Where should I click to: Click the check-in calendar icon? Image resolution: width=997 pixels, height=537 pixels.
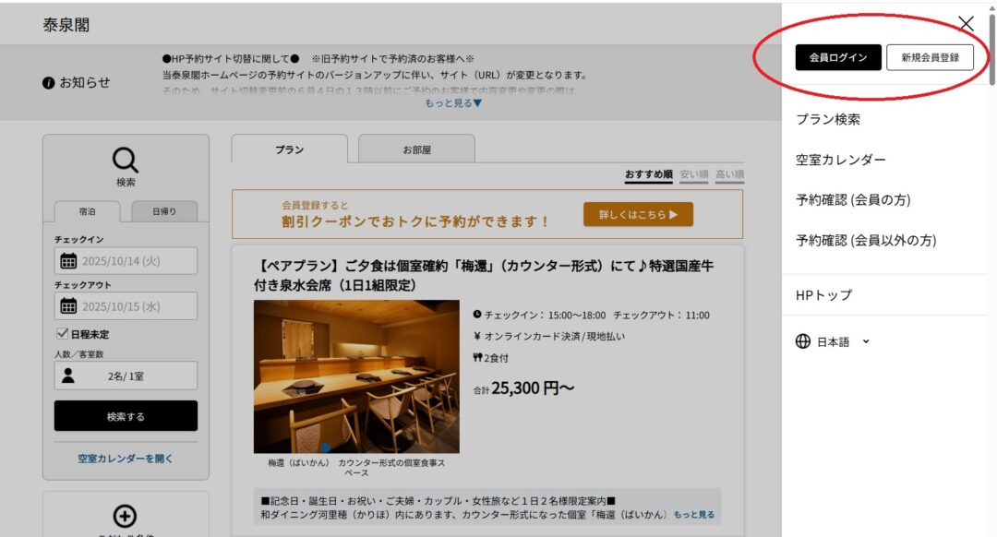pos(68,261)
